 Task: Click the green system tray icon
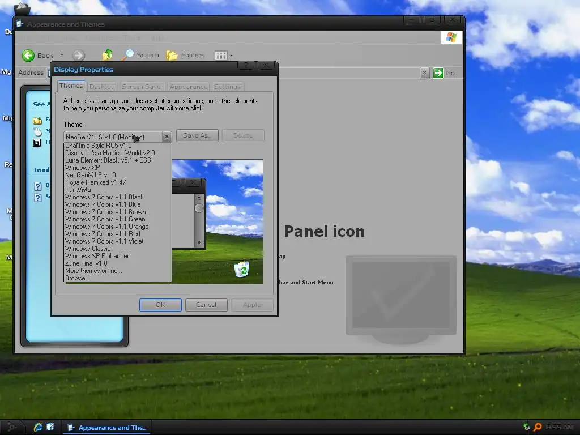tap(527, 427)
